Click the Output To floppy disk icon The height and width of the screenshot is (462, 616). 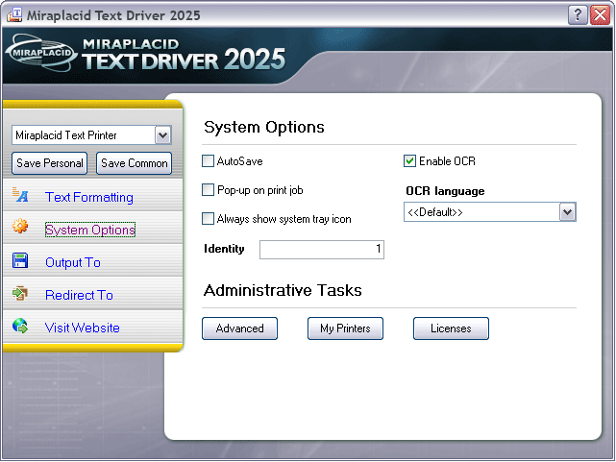pyautogui.click(x=20, y=260)
